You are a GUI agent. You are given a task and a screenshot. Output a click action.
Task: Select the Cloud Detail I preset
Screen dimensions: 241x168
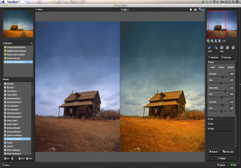point(17,91)
